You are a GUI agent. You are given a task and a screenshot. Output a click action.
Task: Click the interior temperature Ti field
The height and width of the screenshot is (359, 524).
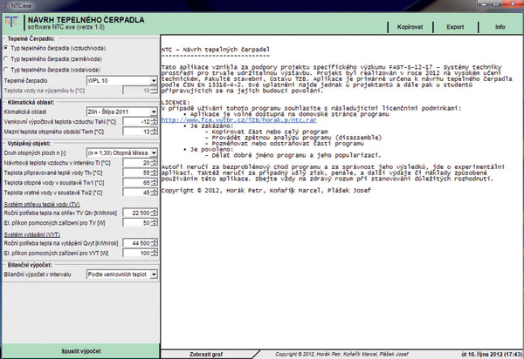(x=137, y=163)
